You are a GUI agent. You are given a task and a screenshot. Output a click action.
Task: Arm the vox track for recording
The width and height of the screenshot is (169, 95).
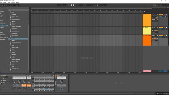(167, 15)
